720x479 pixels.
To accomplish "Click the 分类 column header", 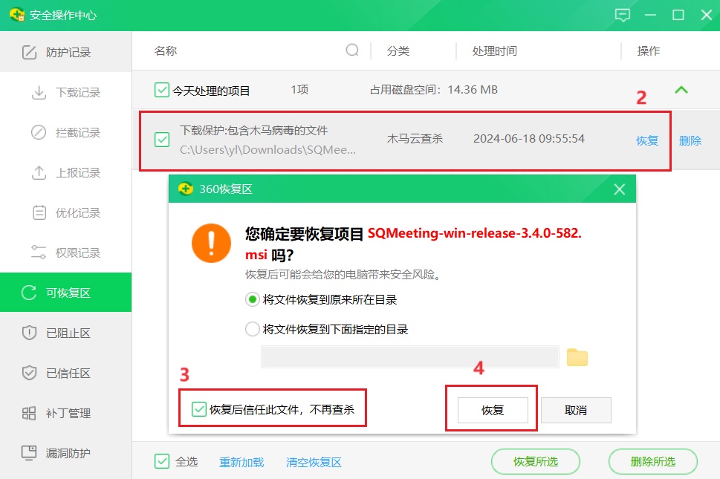I will [398, 50].
